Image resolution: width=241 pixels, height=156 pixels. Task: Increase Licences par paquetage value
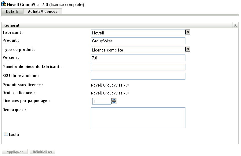point(114,99)
